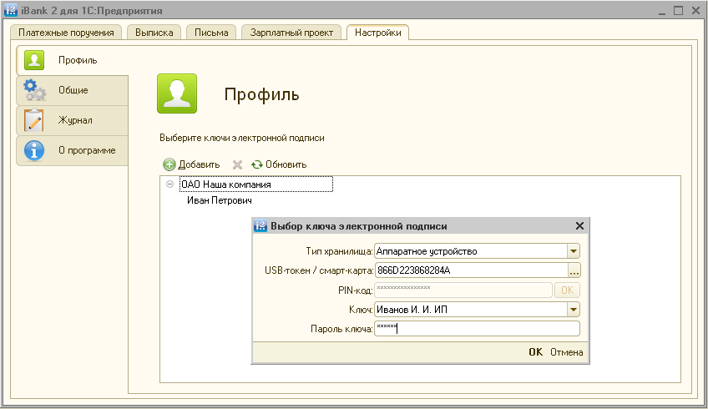Select Иван Петрович in the key tree
The image size is (708, 409).
coord(219,200)
